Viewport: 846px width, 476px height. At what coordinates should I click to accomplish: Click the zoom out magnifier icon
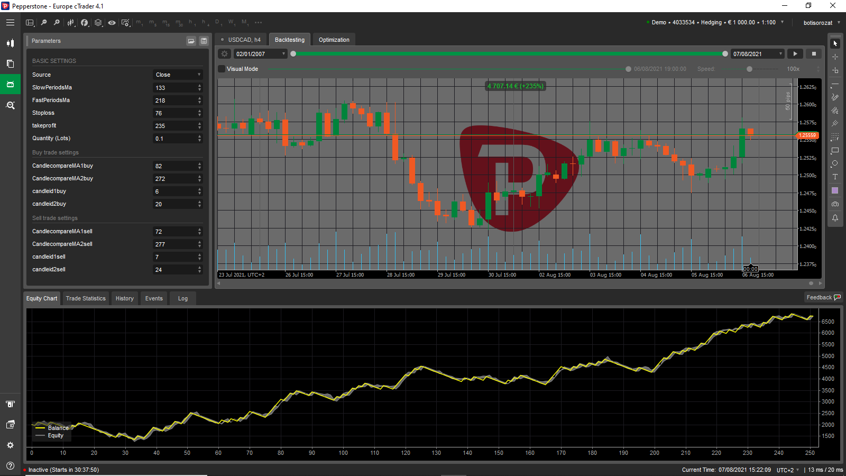44,23
